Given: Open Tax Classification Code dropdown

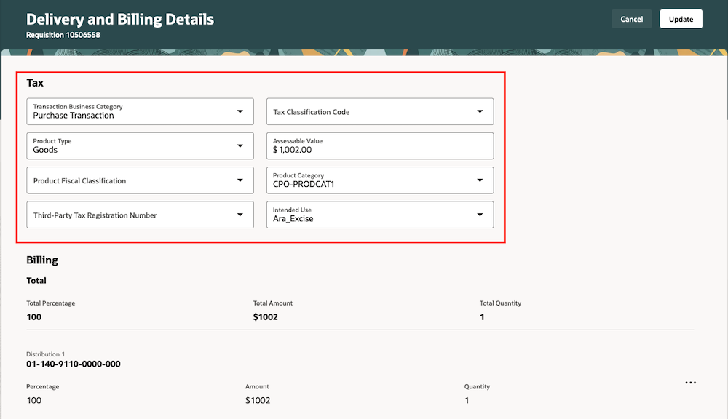Looking at the screenshot, I should tap(380, 111).
